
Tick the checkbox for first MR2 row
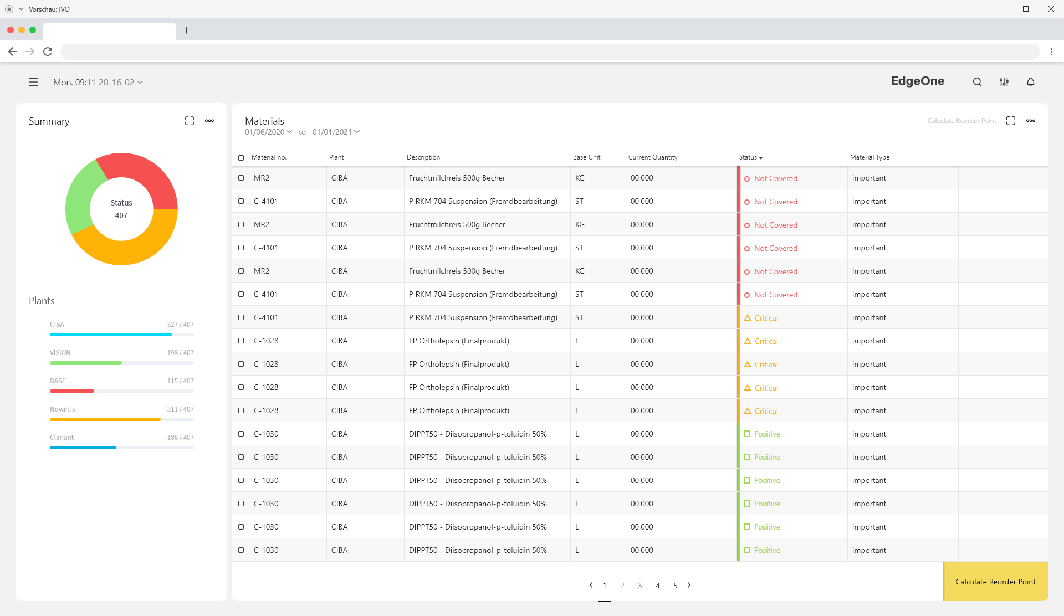241,178
